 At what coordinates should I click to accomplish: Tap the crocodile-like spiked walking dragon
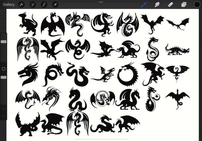[x=177, y=50]
